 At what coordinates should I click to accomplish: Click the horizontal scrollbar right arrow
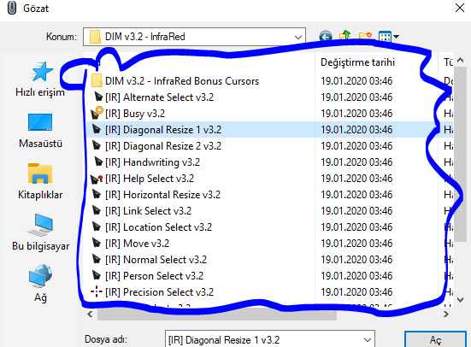pos(446,315)
